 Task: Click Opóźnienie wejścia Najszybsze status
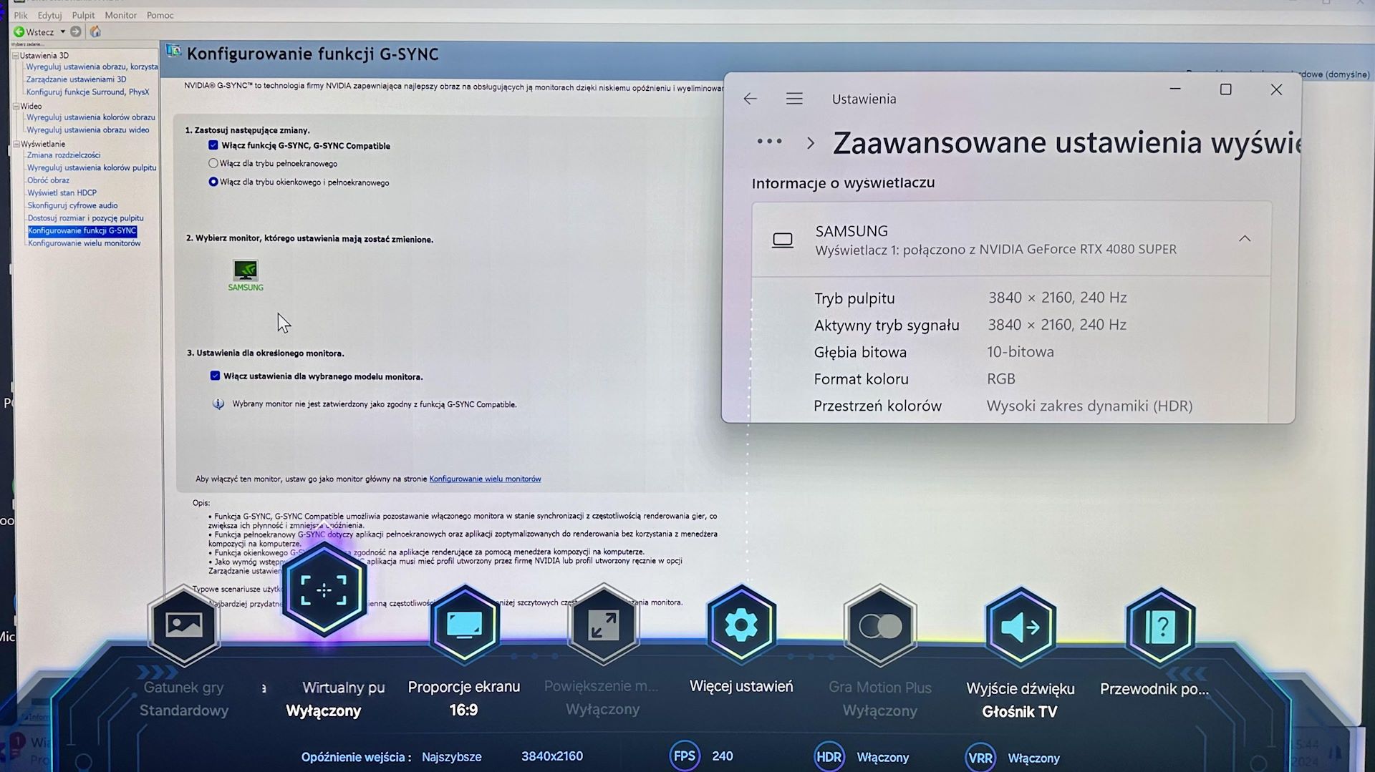click(391, 756)
